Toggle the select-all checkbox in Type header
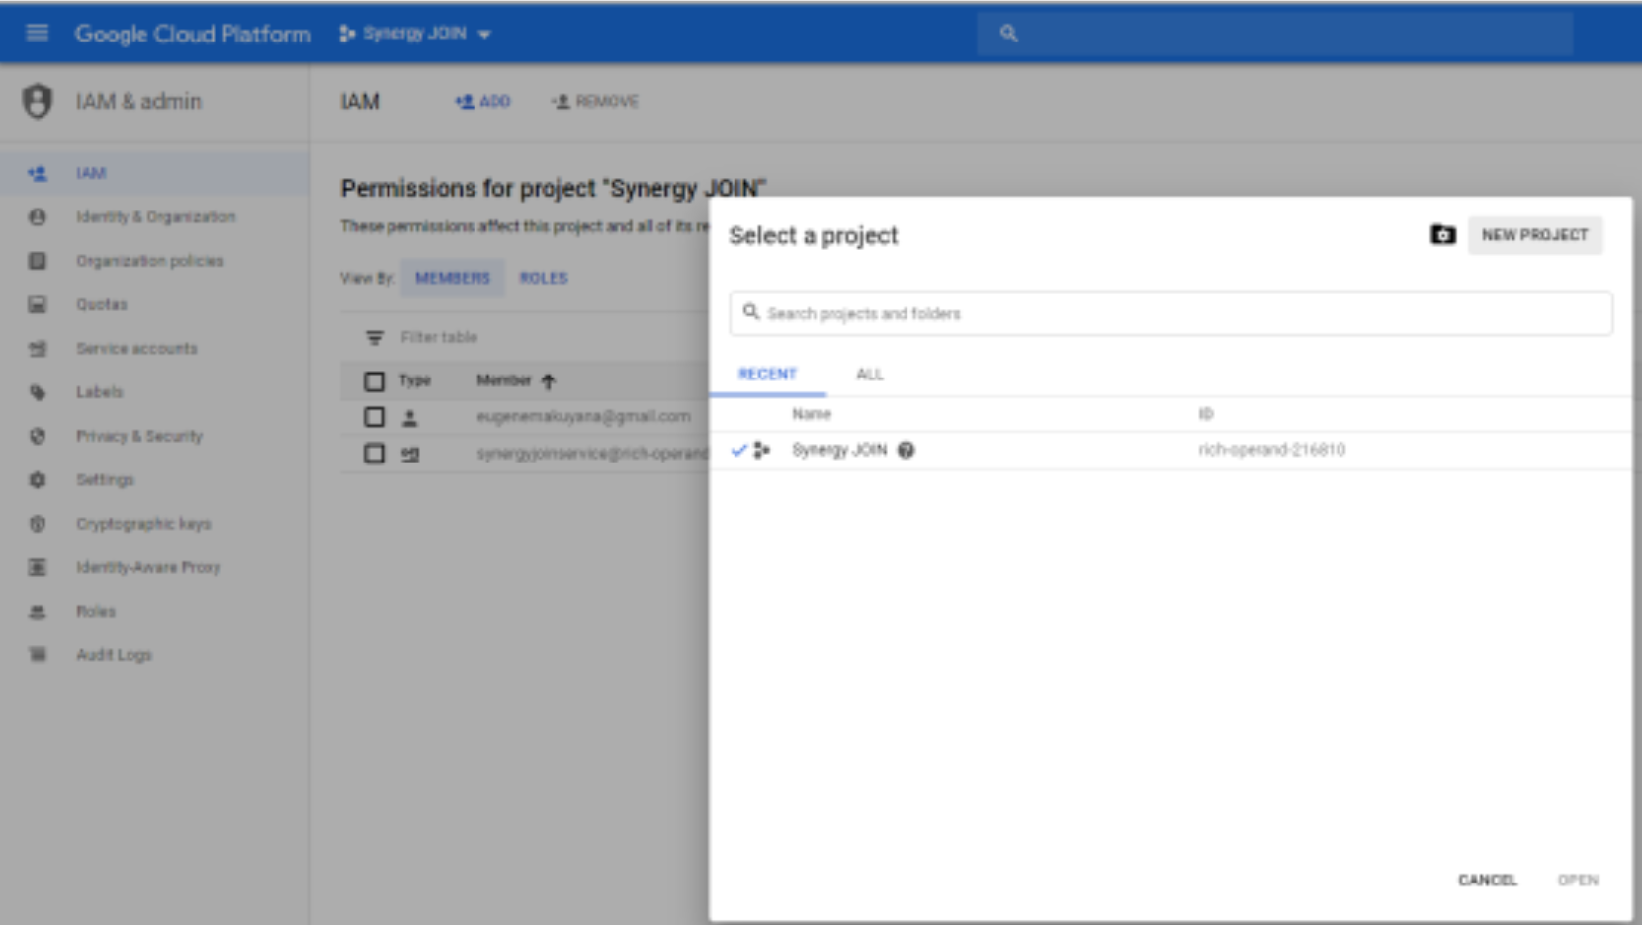The image size is (1642, 925). tap(374, 381)
